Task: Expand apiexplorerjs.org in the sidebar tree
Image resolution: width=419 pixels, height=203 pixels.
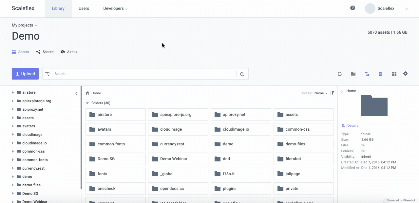Action: pyautogui.click(x=13, y=101)
